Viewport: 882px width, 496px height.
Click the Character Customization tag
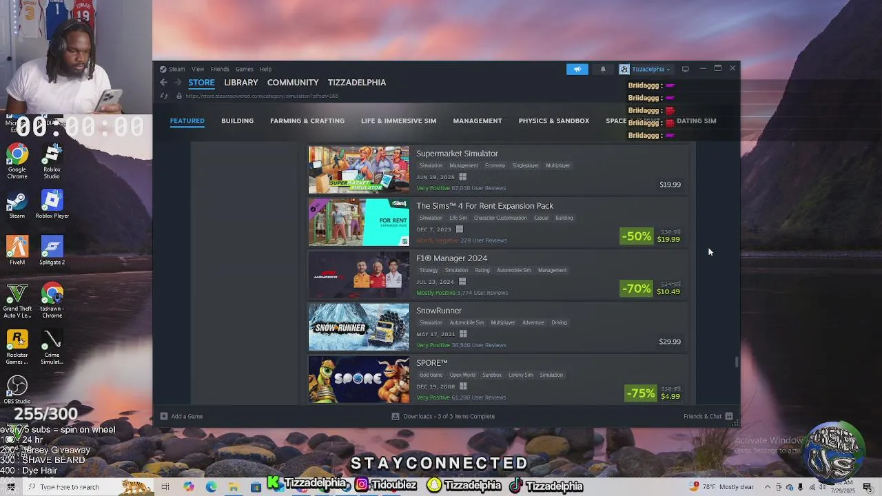point(500,218)
